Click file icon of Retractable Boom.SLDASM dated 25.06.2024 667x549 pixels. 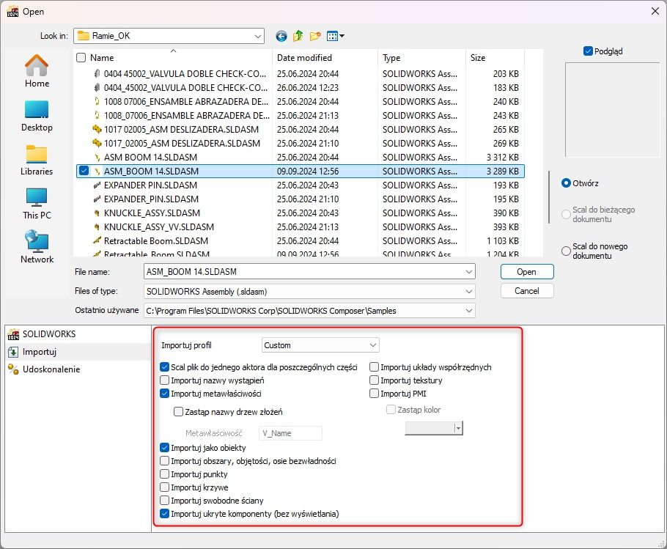97,240
